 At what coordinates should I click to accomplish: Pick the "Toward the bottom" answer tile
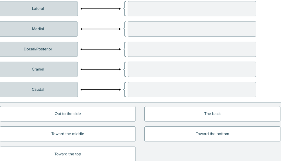click(212, 134)
